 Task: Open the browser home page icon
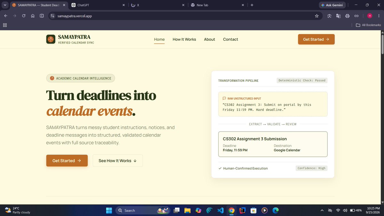(33, 16)
